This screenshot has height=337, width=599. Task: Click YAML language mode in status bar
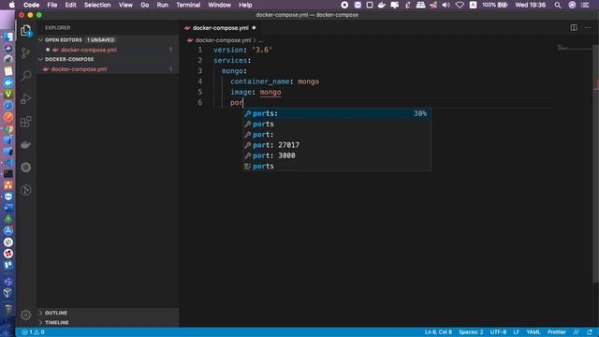(x=533, y=332)
